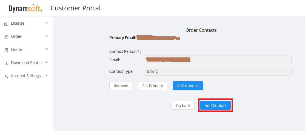This screenshot has height=131, width=305.
Task: Click the Quote document icon in sidebar
Action: pyautogui.click(x=6, y=50)
